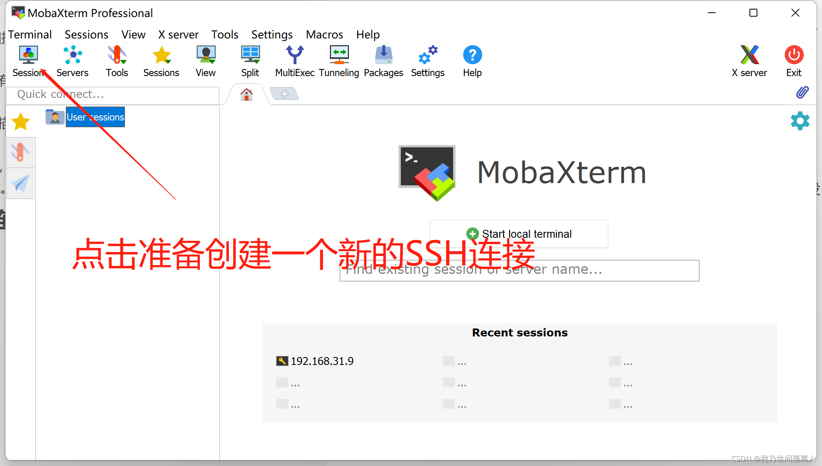Click the Settings gear icon
This screenshot has width=822, height=466.
pos(800,121)
